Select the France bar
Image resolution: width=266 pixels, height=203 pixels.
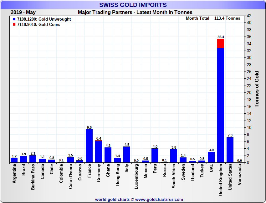89,146
